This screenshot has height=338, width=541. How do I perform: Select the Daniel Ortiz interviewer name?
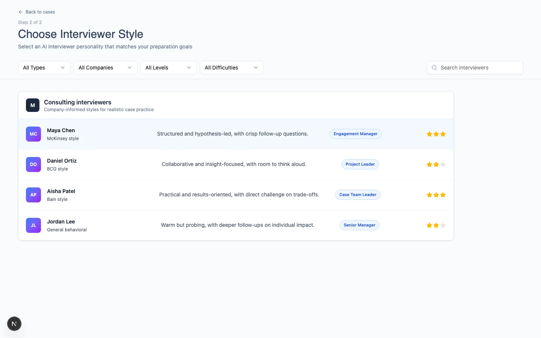(x=62, y=161)
